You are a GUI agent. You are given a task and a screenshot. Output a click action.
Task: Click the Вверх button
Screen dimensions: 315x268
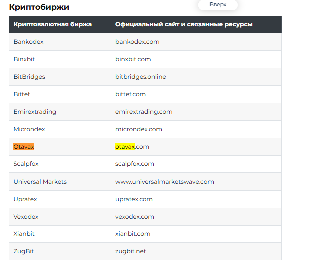click(218, 5)
